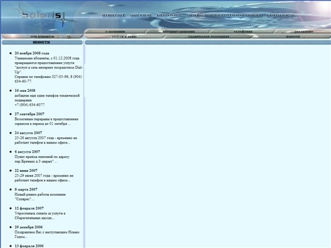Click the phone line "634-60-77" in the first news item
This screenshot has height=248, width=331.
[23, 81]
